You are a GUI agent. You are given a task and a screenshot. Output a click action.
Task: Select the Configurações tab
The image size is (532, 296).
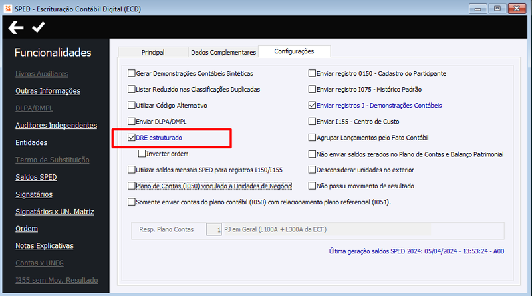click(x=294, y=51)
